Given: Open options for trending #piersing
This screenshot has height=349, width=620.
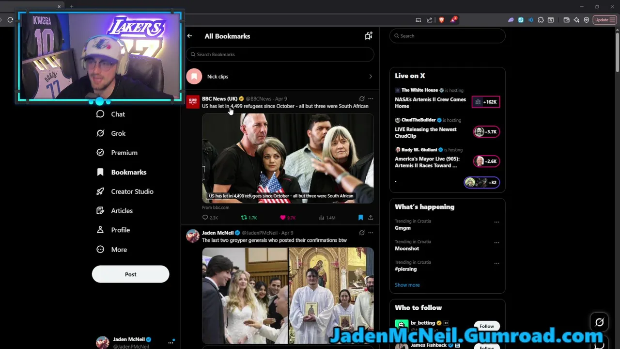Looking at the screenshot, I should coord(496,263).
